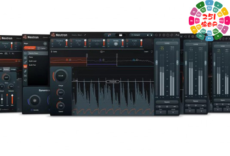Click the Threshold handle on the waveform
Screen dimensions: 230x156
click(x=113, y=82)
